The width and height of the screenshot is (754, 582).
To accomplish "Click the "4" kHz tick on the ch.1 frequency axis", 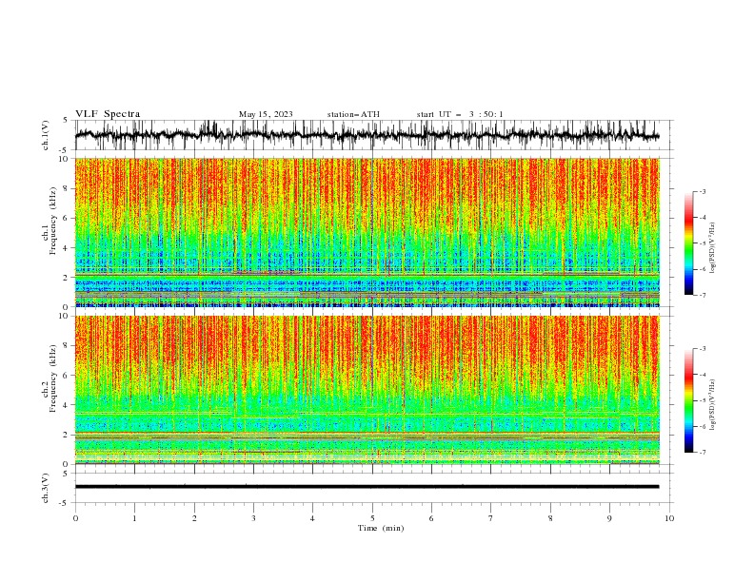I will [66, 248].
